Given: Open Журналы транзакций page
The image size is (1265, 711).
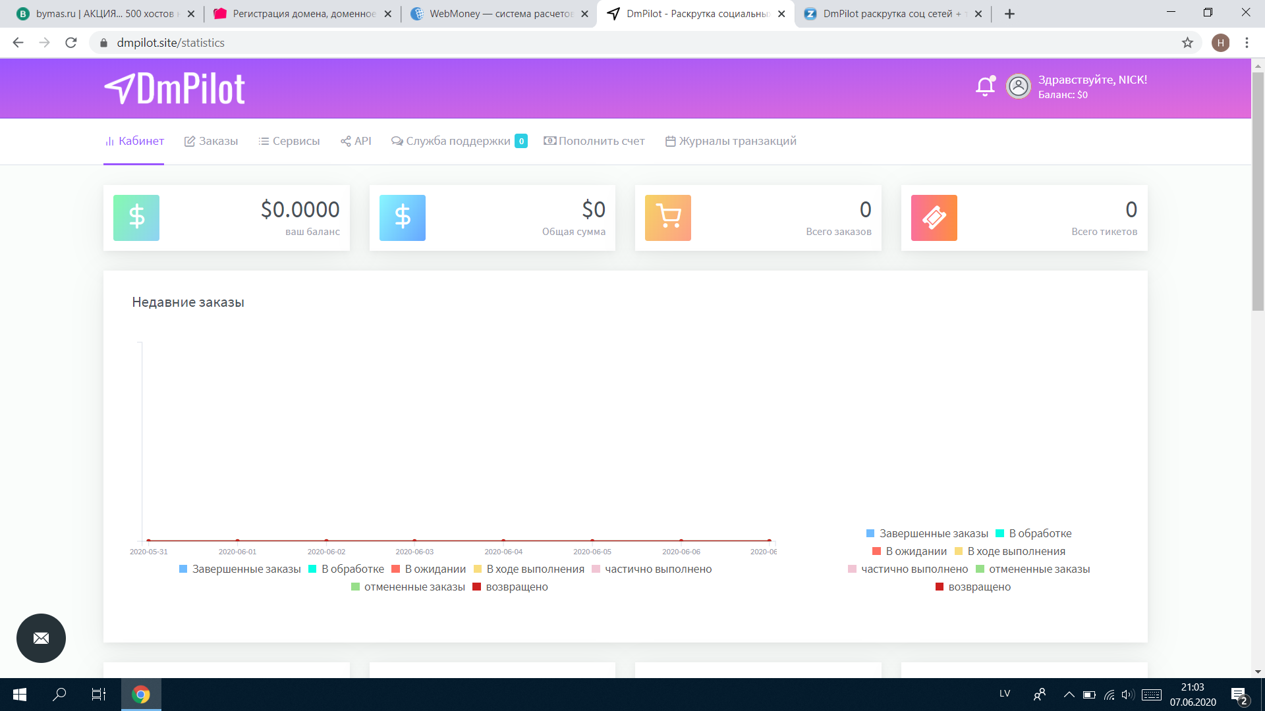Looking at the screenshot, I should pyautogui.click(x=731, y=141).
